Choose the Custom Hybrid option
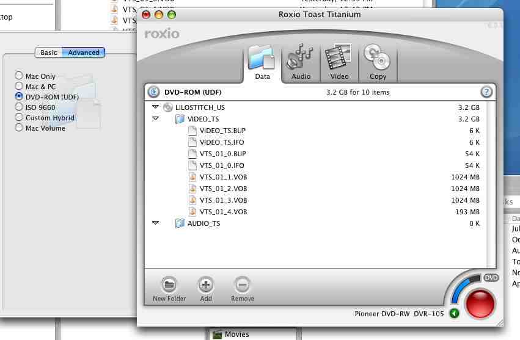The width and height of the screenshot is (520, 340). tap(19, 117)
